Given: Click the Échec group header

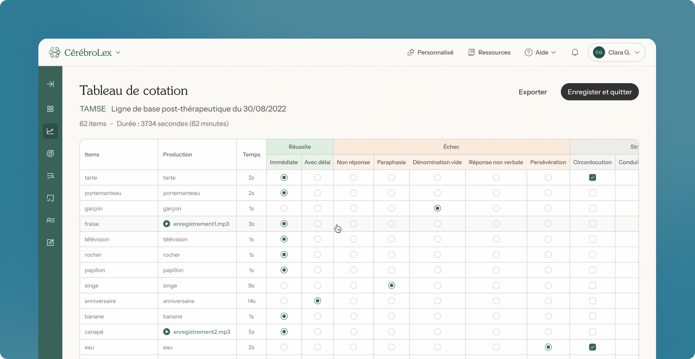Looking at the screenshot, I should click(x=451, y=147).
